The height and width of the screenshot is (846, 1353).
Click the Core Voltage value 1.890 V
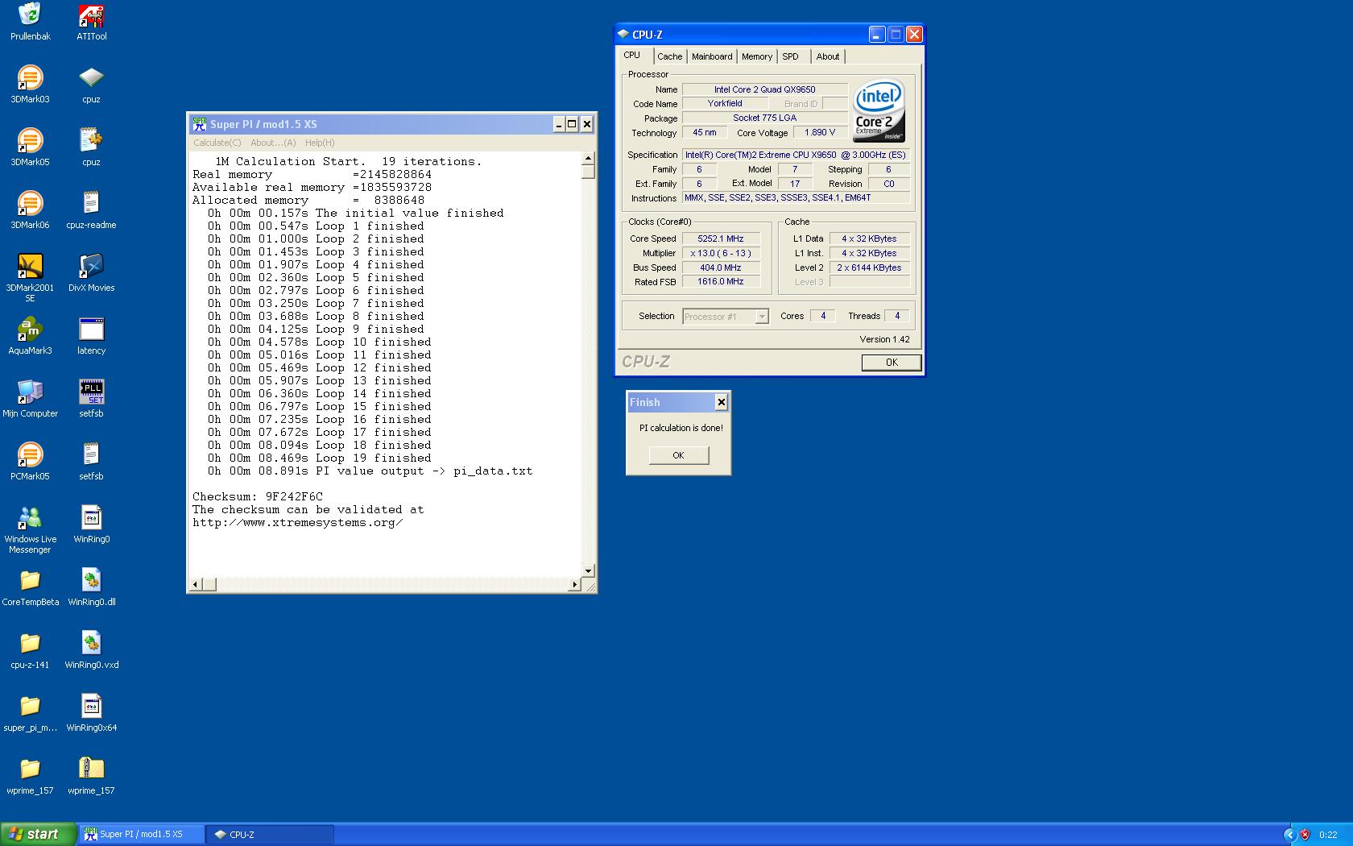820,132
